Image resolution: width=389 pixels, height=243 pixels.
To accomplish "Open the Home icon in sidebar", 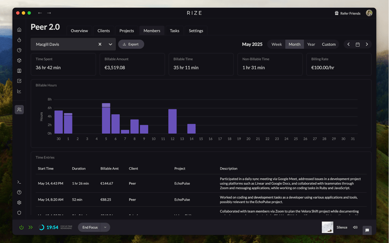I will coord(19,30).
